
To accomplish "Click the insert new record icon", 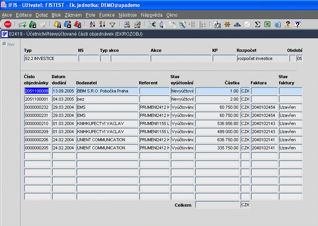I will 22,24.
